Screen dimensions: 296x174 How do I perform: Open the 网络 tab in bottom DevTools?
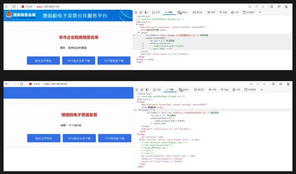[212, 90]
